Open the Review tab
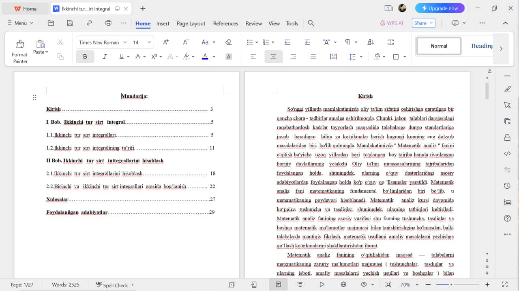 point(254,23)
